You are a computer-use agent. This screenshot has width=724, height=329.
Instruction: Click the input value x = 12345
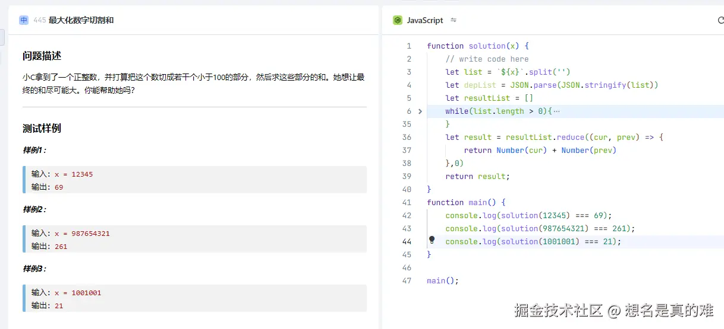[74, 174]
